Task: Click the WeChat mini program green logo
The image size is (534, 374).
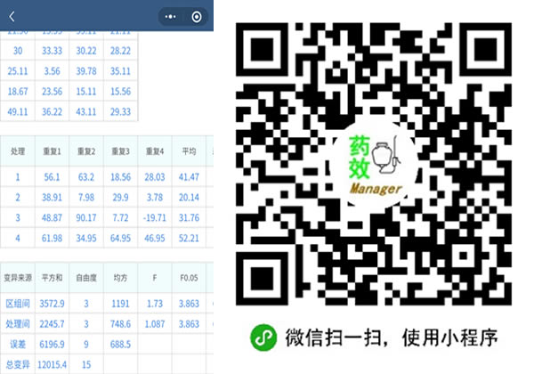Action: [263, 337]
